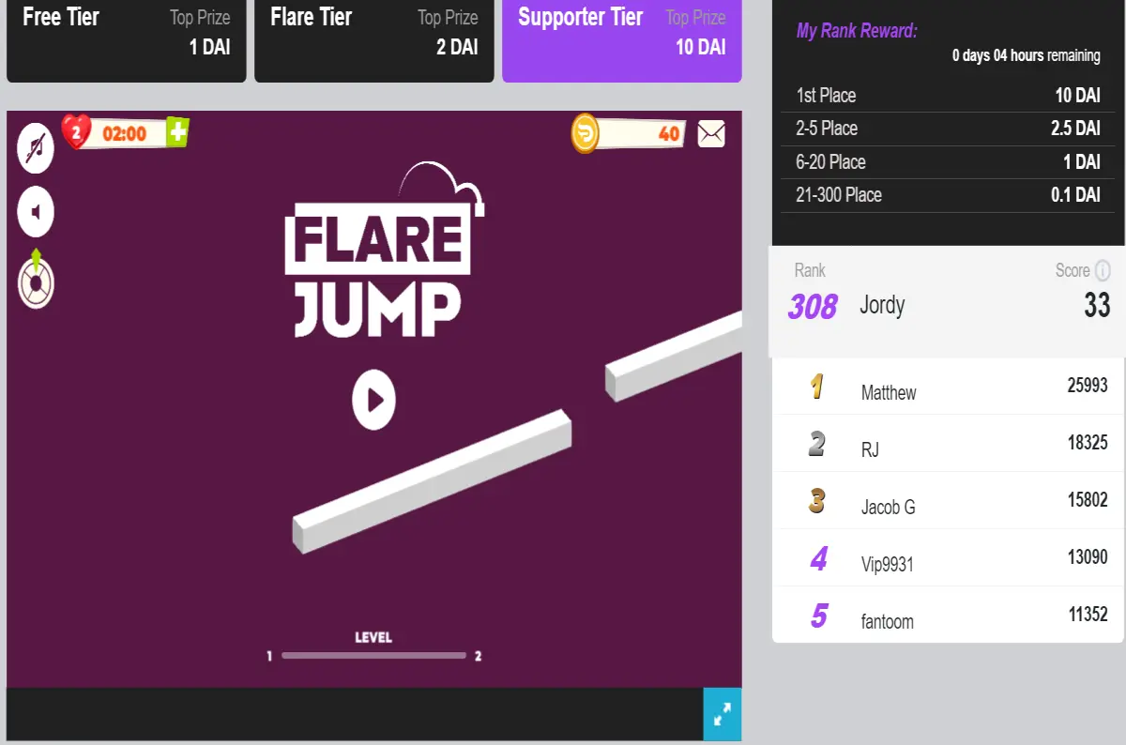Click the player name Jordy
Viewport: 1126px width, 745px height.
coord(882,305)
